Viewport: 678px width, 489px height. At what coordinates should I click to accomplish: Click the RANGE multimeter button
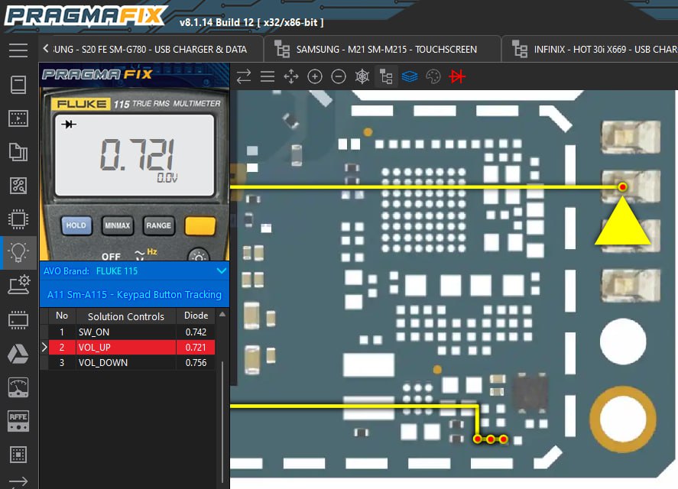coord(159,225)
